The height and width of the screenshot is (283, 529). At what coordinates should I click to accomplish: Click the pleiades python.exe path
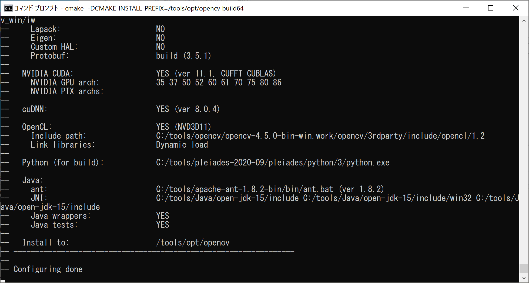point(273,163)
